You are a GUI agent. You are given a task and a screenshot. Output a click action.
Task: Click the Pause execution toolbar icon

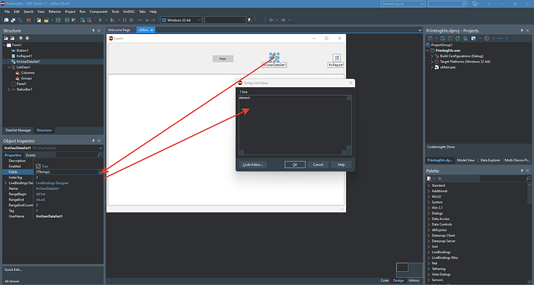click(x=125, y=20)
